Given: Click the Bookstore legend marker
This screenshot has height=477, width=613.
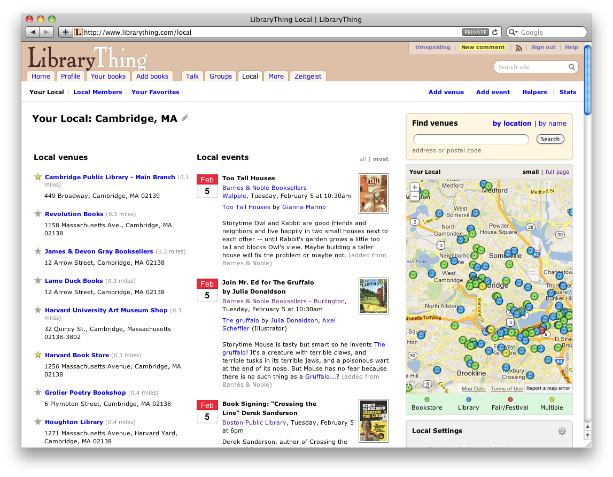Looking at the screenshot, I should (x=427, y=399).
